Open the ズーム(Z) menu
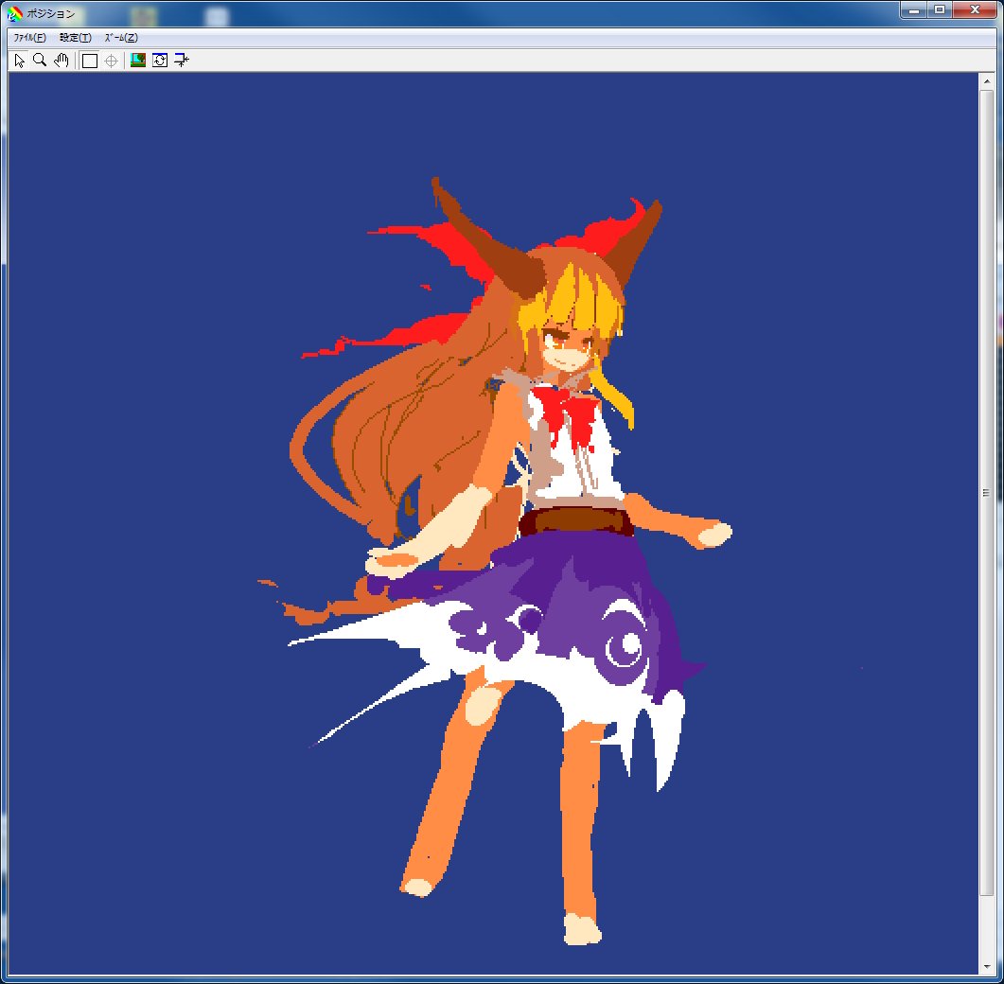The image size is (1004, 984). 121,38
